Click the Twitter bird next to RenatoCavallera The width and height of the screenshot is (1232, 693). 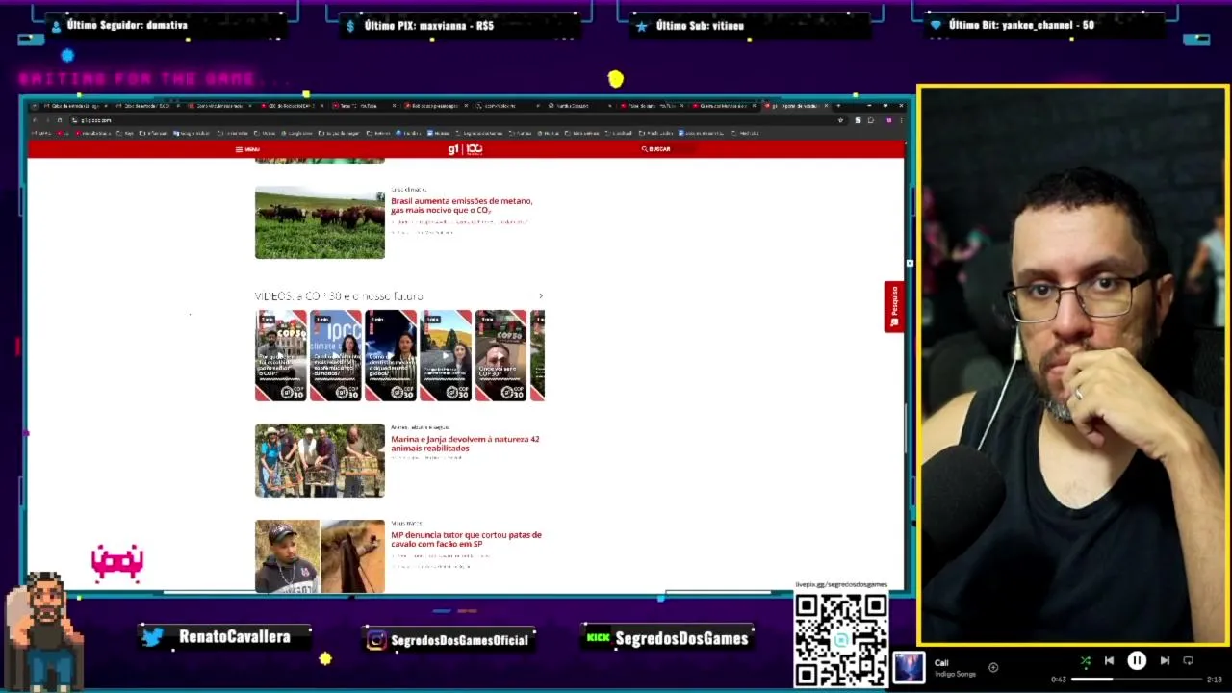coord(152,636)
